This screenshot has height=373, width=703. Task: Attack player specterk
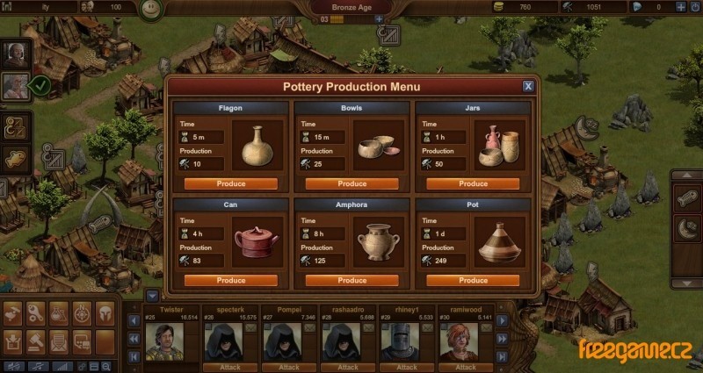point(230,367)
